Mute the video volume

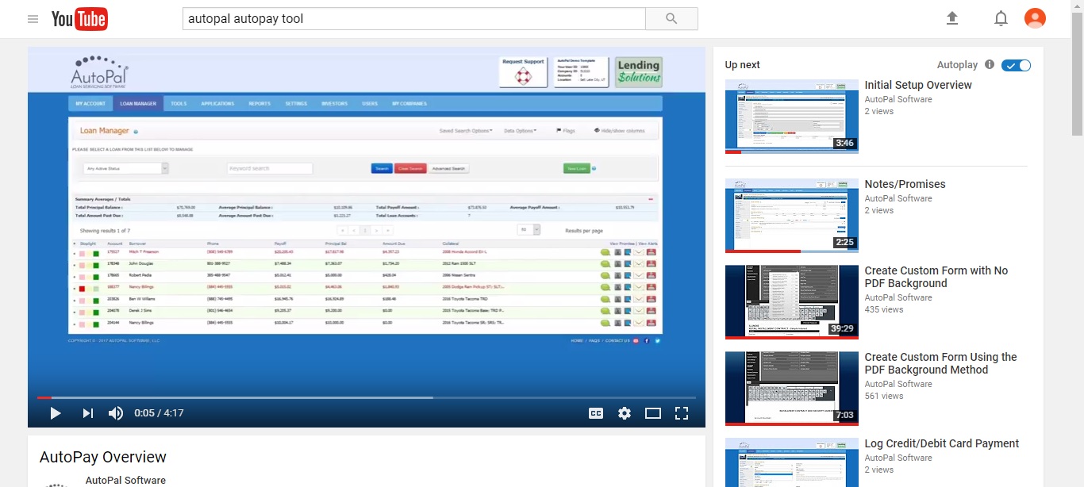pos(116,413)
